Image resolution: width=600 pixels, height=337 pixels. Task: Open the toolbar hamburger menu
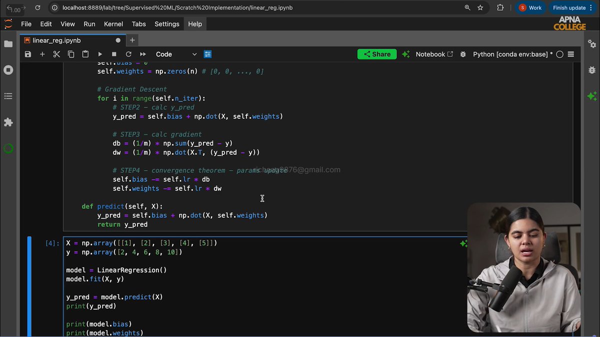coord(571,54)
